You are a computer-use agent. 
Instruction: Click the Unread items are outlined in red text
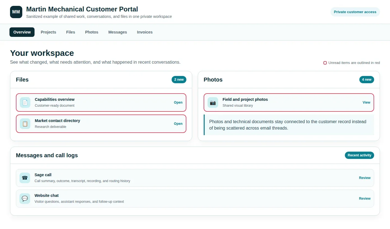(x=354, y=63)
